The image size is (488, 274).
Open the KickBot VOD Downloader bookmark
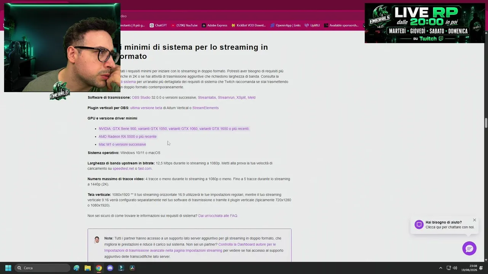[249, 25]
